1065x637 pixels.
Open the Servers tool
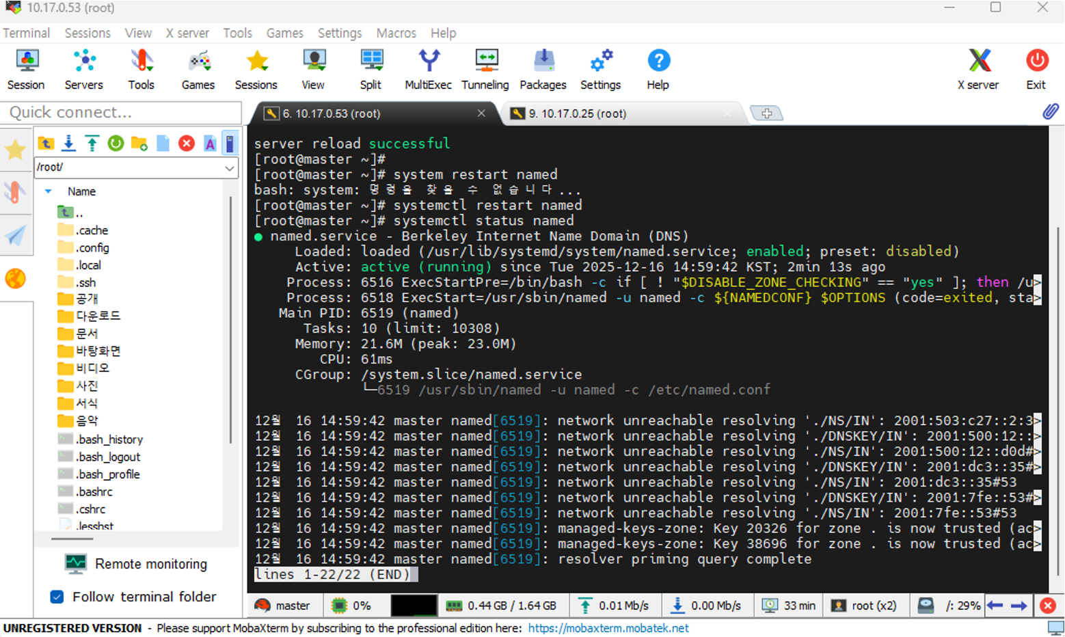click(84, 70)
